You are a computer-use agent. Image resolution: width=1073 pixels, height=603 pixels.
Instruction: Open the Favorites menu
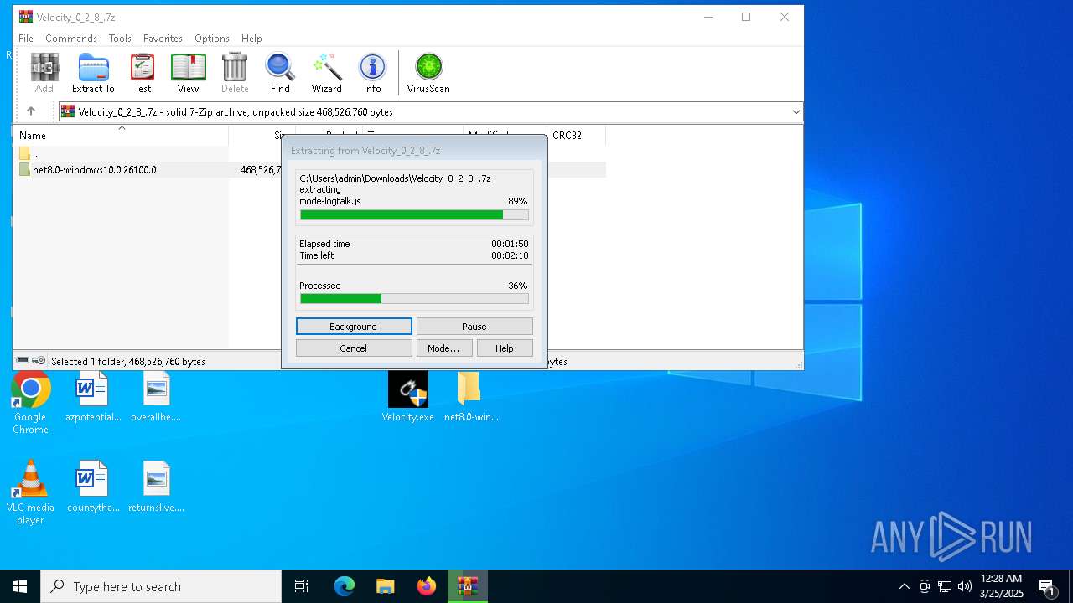(x=163, y=39)
